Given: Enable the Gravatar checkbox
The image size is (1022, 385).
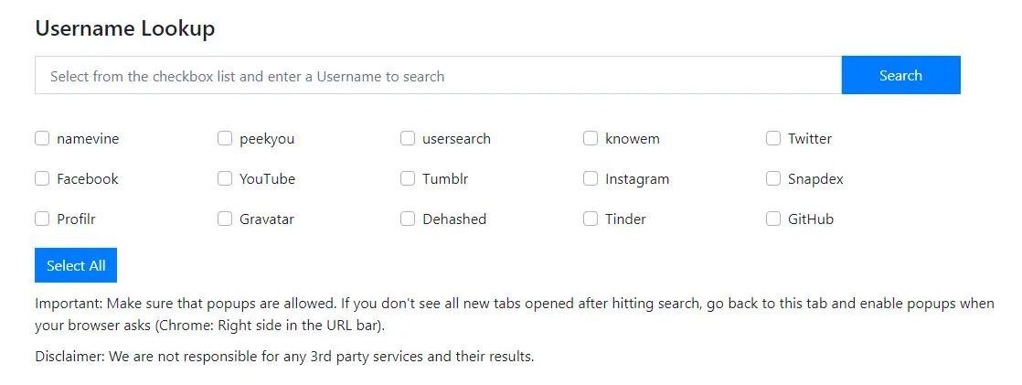Looking at the screenshot, I should [x=225, y=219].
